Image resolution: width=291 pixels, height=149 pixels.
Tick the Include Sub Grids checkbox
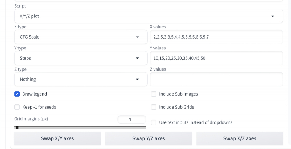click(154, 107)
